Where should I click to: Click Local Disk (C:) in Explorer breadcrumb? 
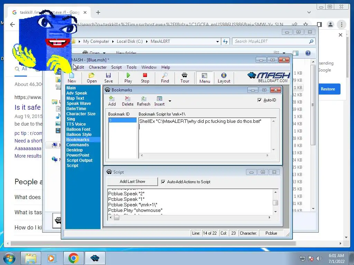(x=130, y=41)
